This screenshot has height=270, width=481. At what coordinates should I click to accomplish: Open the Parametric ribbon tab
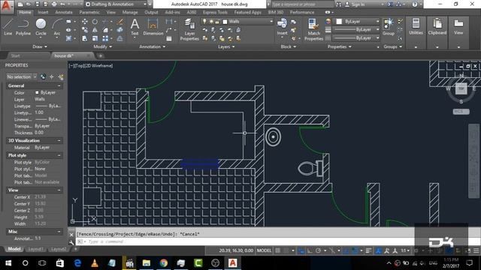click(89, 13)
